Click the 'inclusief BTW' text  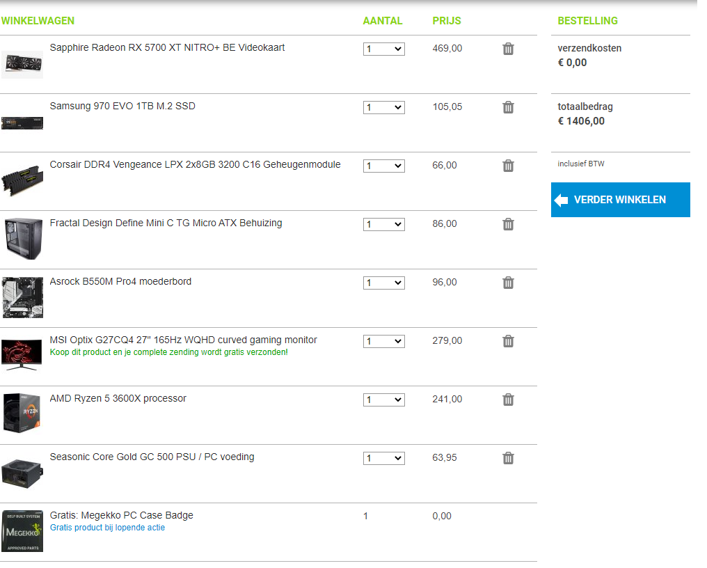point(581,164)
